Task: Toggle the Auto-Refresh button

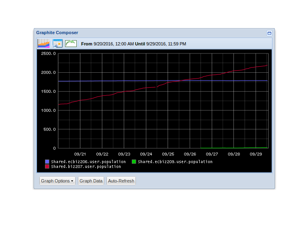Action: 121,181
